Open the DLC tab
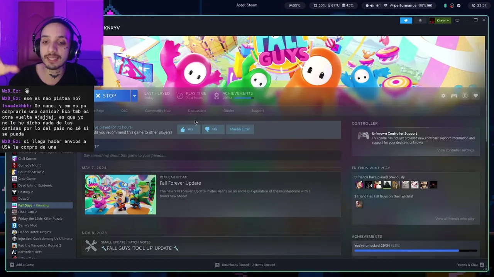The width and height of the screenshot is (494, 277). (x=124, y=111)
